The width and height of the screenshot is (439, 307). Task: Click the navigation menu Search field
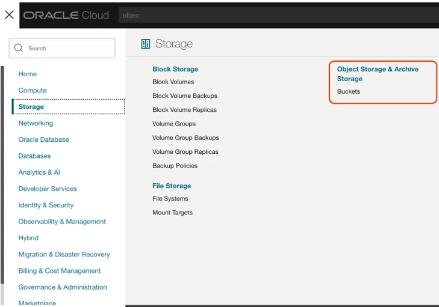click(x=62, y=48)
